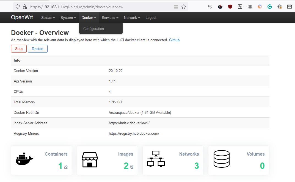
Task: Click the bird-shaped extension icon right of Pocket
Action: (220, 7)
